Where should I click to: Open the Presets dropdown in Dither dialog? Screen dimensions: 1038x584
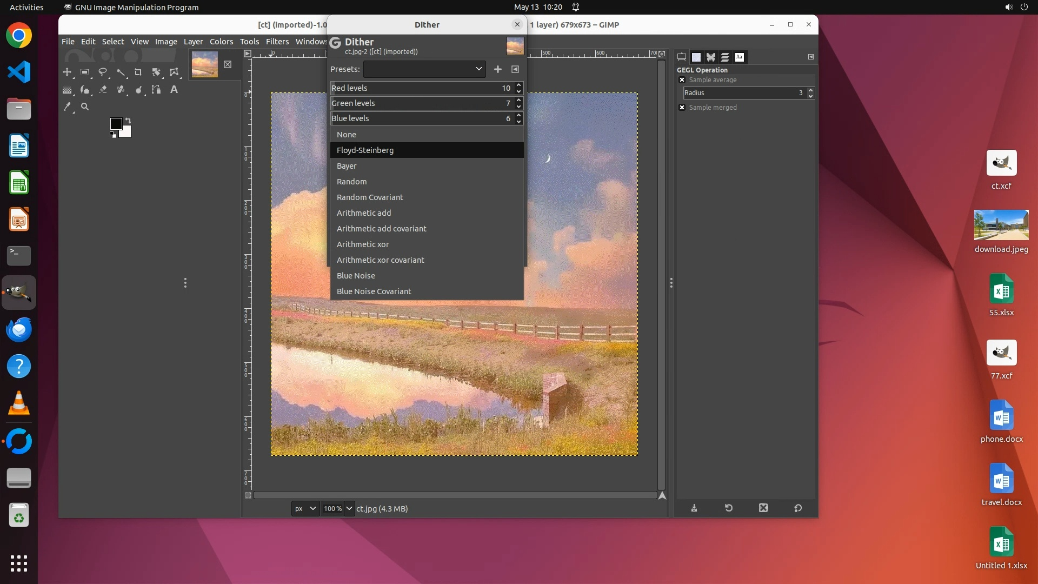[424, 69]
